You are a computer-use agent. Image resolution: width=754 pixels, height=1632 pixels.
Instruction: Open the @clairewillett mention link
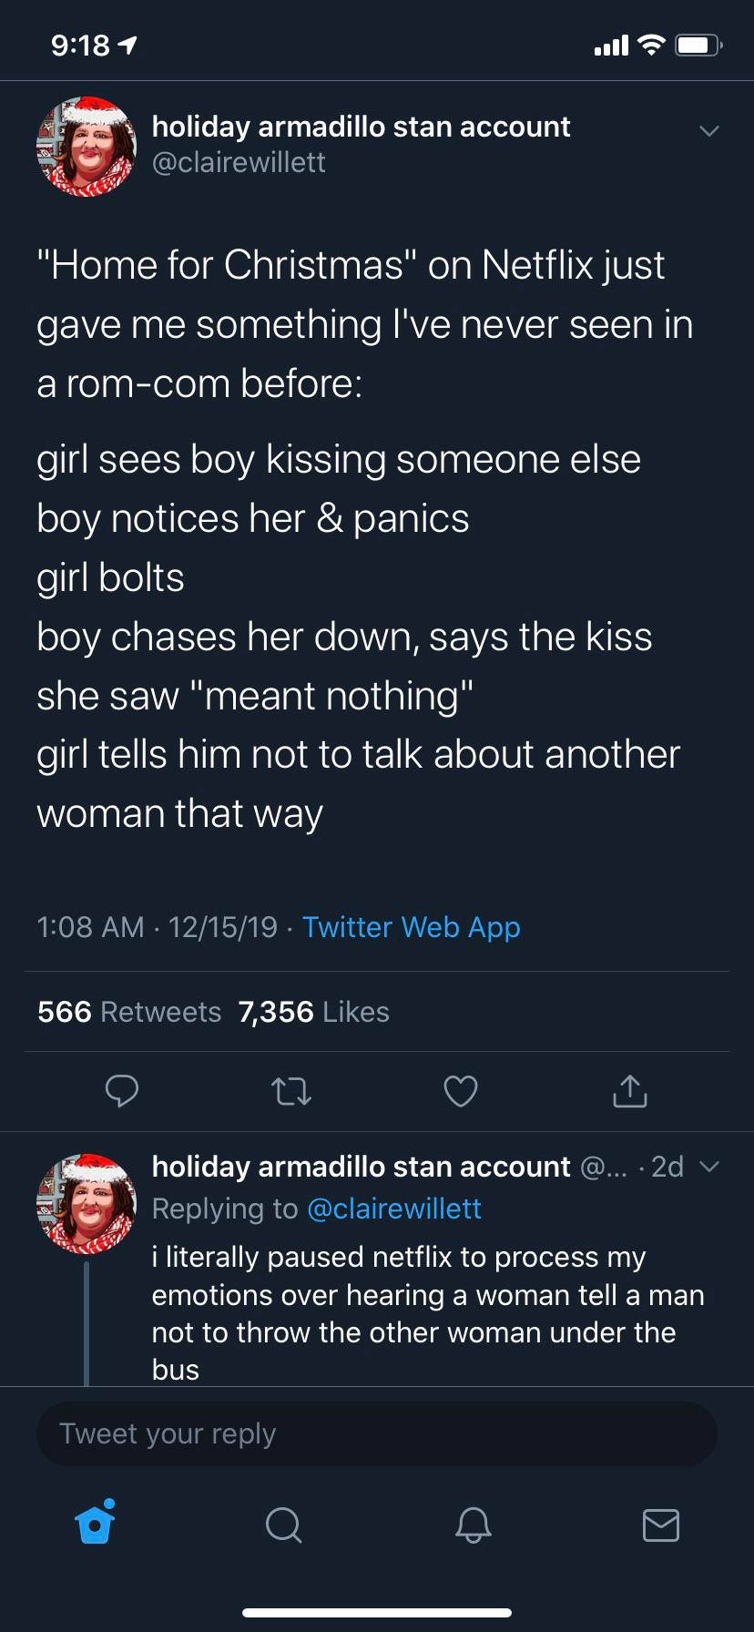(x=396, y=1208)
